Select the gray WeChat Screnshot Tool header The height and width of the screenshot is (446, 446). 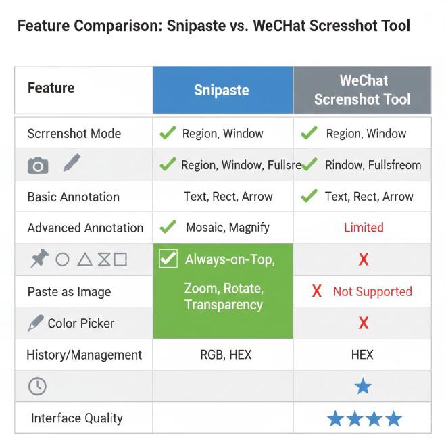point(362,90)
